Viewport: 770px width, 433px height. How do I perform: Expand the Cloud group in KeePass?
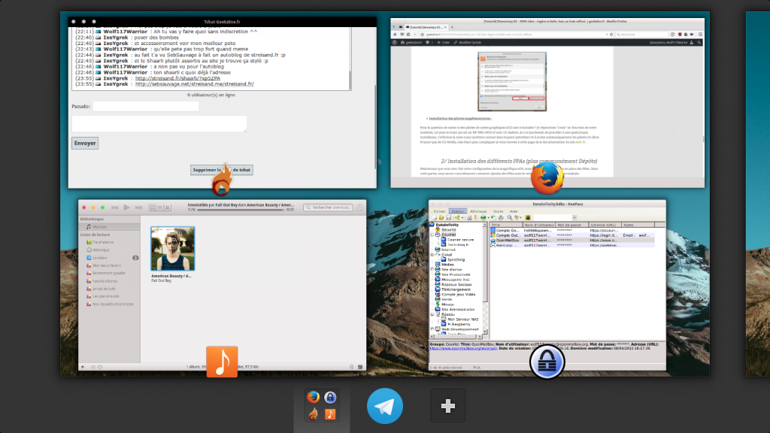tap(431, 255)
